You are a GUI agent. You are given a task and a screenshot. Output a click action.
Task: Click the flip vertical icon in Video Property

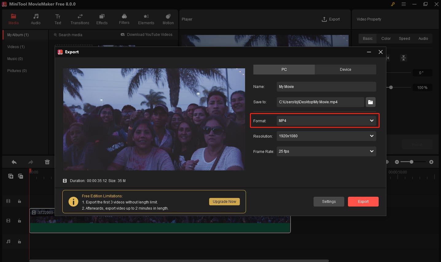pyautogui.click(x=404, y=58)
